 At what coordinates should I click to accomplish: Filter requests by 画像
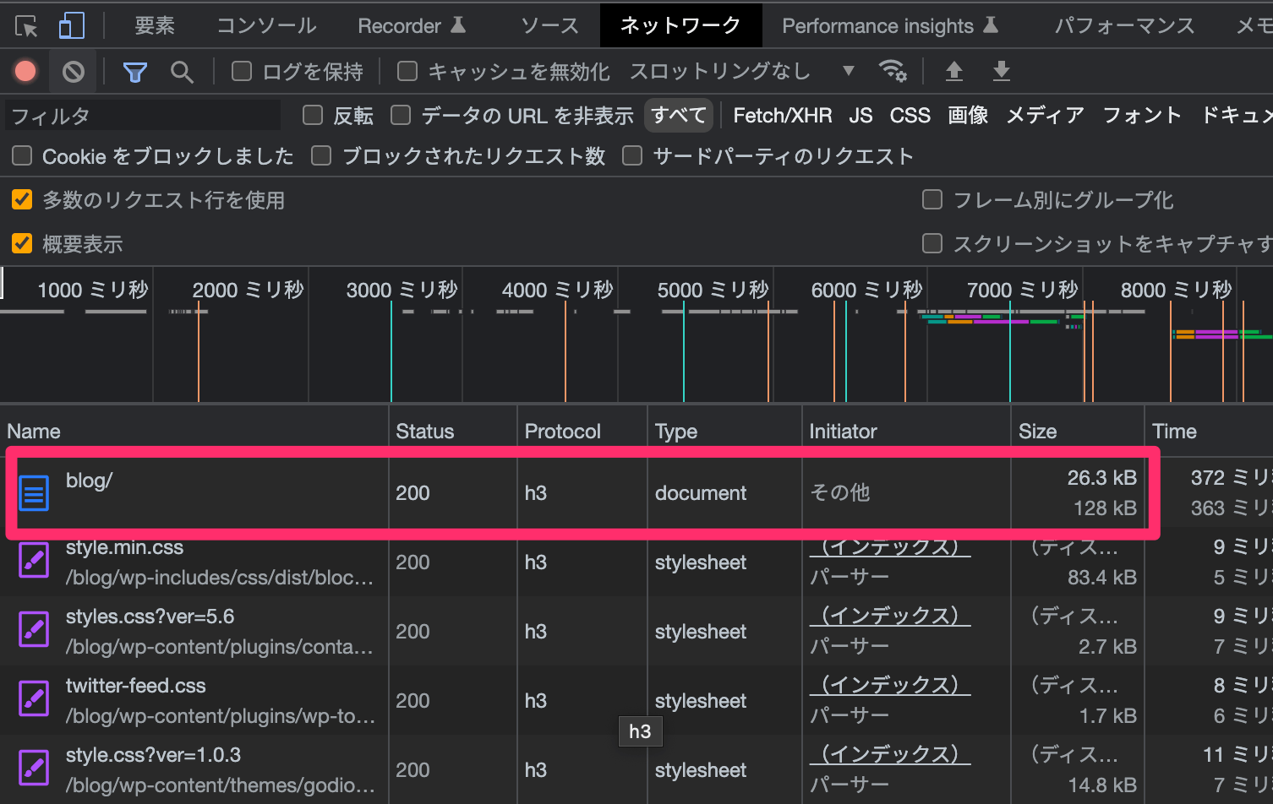[968, 115]
